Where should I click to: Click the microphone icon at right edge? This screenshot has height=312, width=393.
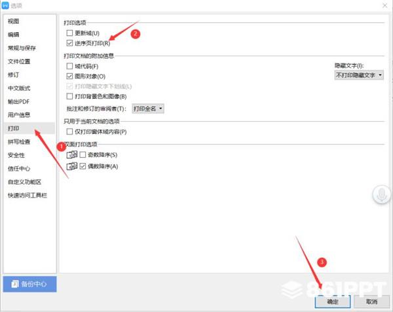coord(380,194)
